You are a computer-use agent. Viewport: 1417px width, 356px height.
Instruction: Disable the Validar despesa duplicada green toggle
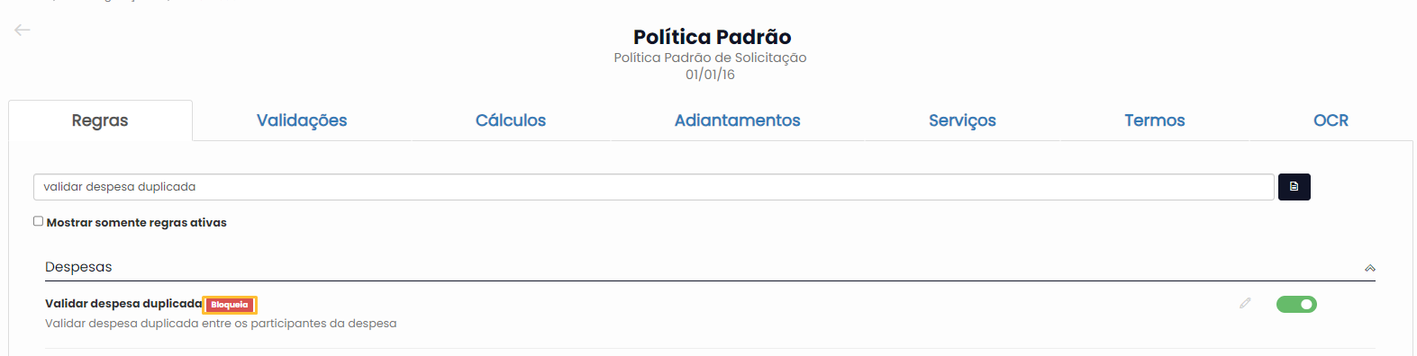pyautogui.click(x=1296, y=305)
